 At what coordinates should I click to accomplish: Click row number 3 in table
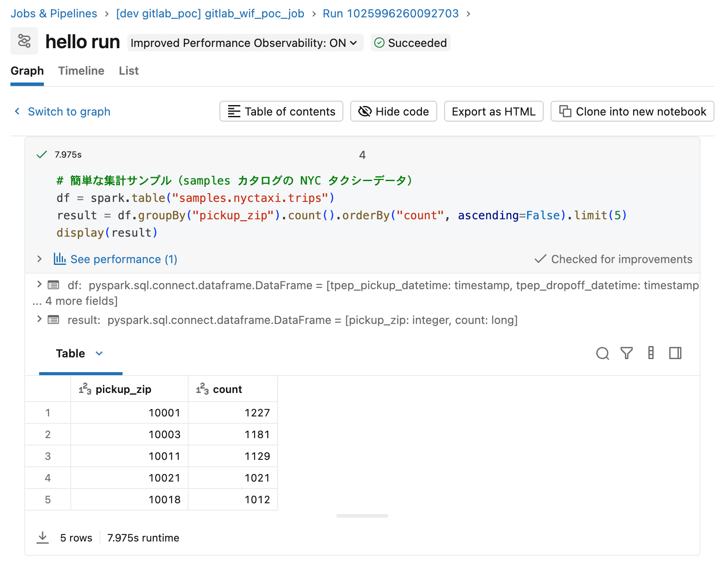click(x=48, y=456)
